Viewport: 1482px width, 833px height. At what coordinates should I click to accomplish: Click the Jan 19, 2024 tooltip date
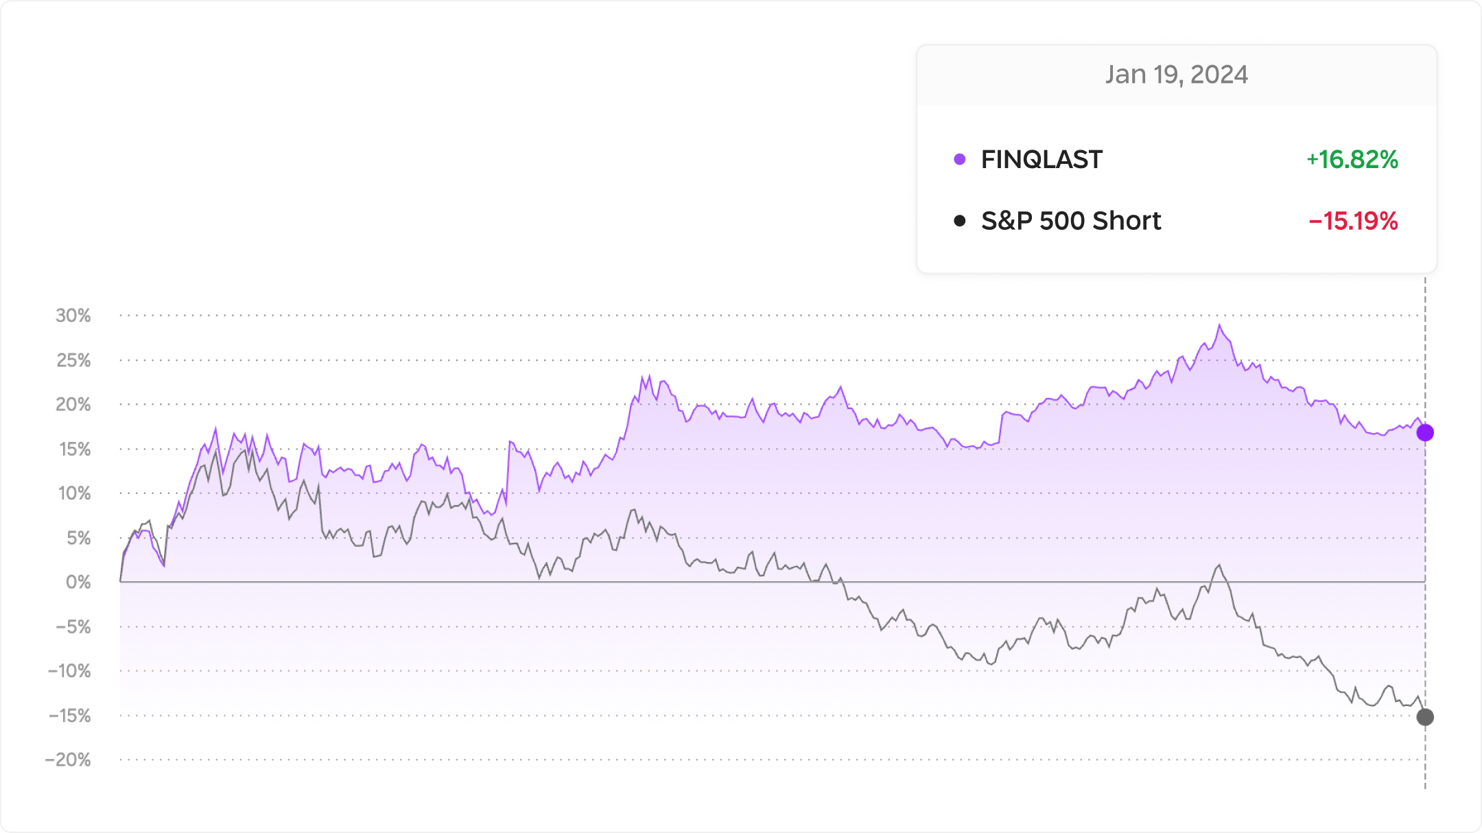coord(1176,74)
